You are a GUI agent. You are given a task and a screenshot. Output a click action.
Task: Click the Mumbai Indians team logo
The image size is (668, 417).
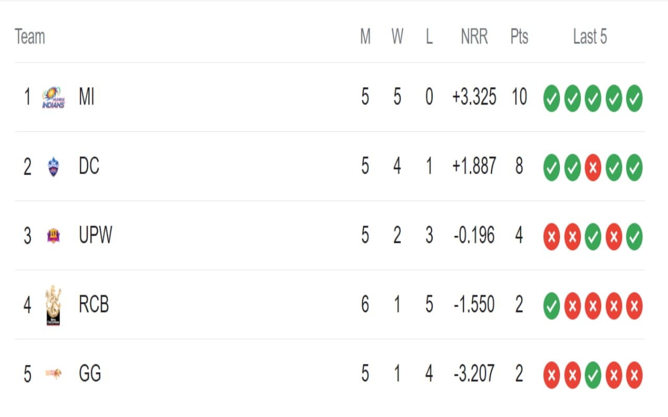click(x=53, y=97)
